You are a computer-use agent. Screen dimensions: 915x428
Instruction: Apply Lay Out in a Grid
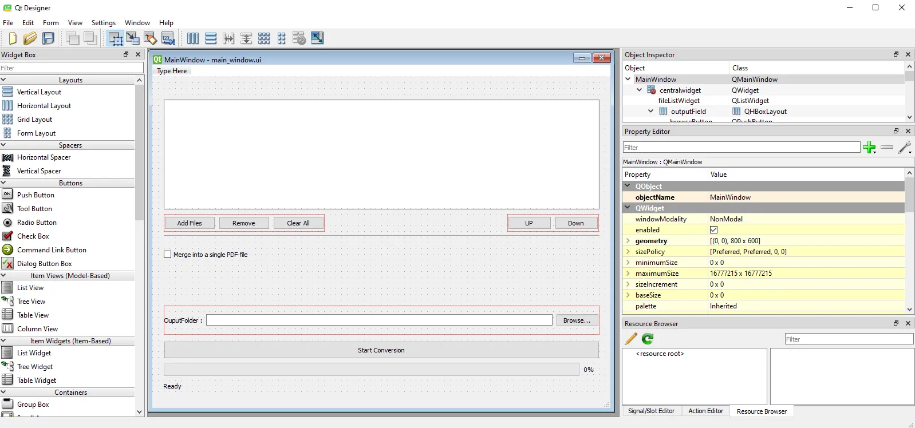click(264, 38)
